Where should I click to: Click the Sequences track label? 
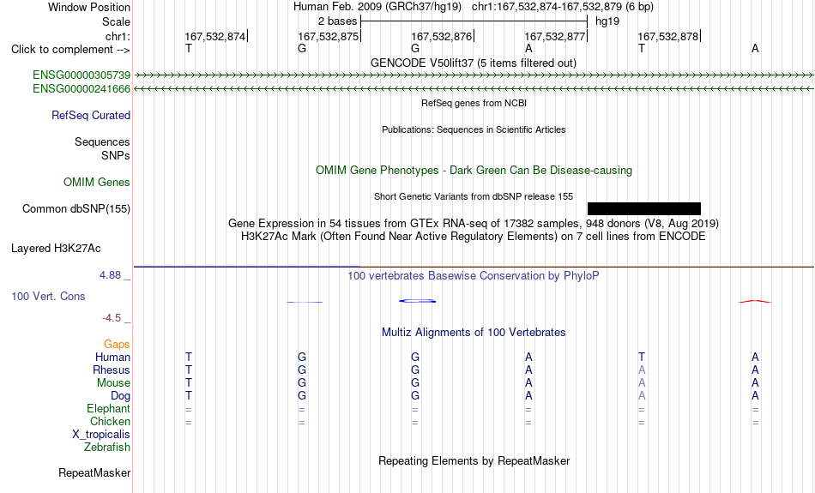[x=102, y=141]
